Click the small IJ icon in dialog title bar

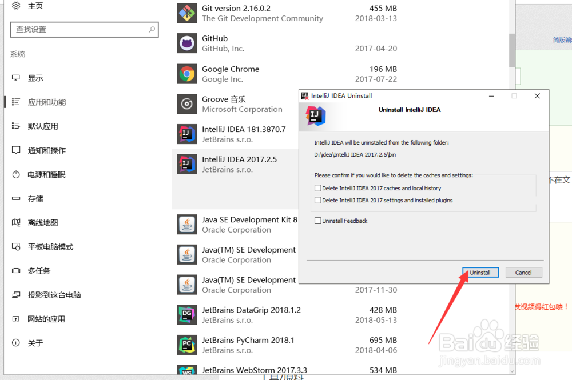(x=305, y=96)
